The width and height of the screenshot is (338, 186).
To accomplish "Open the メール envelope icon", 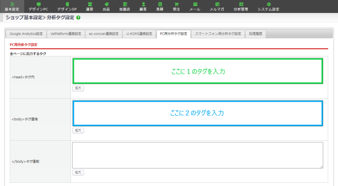I will pos(195,4).
